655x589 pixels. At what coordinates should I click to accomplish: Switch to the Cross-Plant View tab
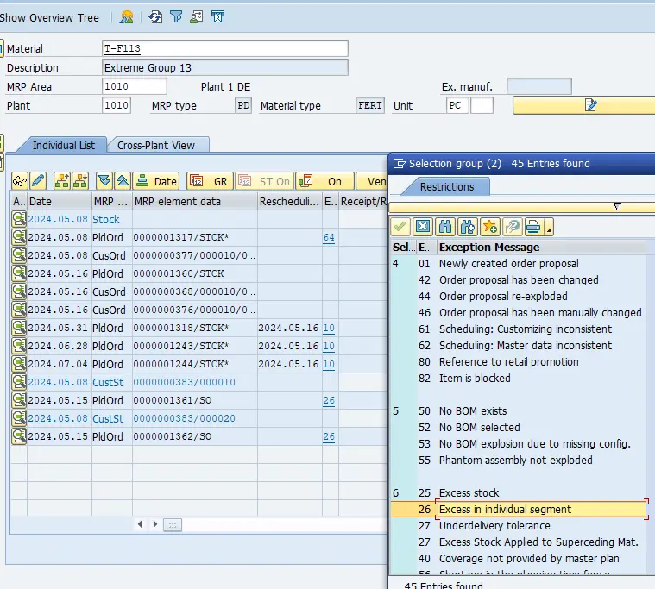point(156,146)
